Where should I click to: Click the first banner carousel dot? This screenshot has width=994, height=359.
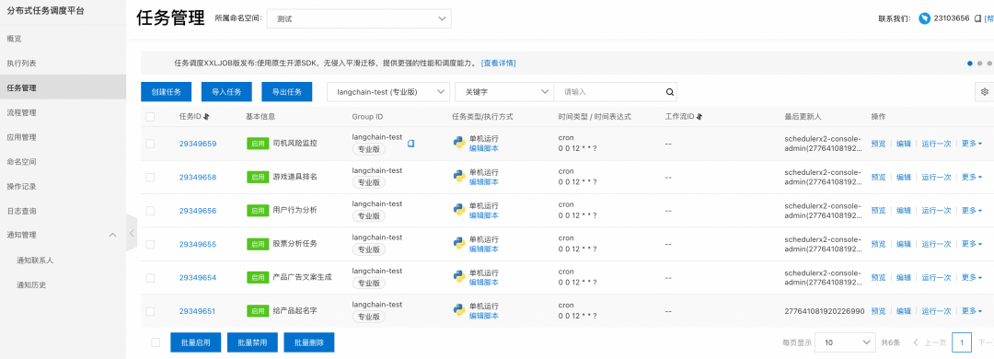(970, 64)
